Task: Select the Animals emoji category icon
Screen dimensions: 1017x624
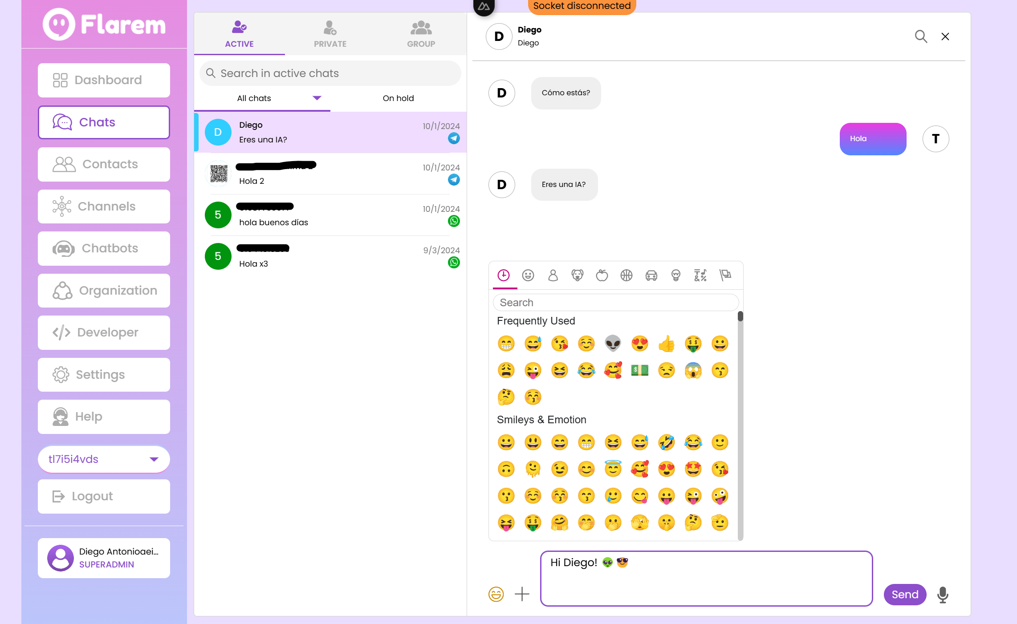Action: (578, 276)
